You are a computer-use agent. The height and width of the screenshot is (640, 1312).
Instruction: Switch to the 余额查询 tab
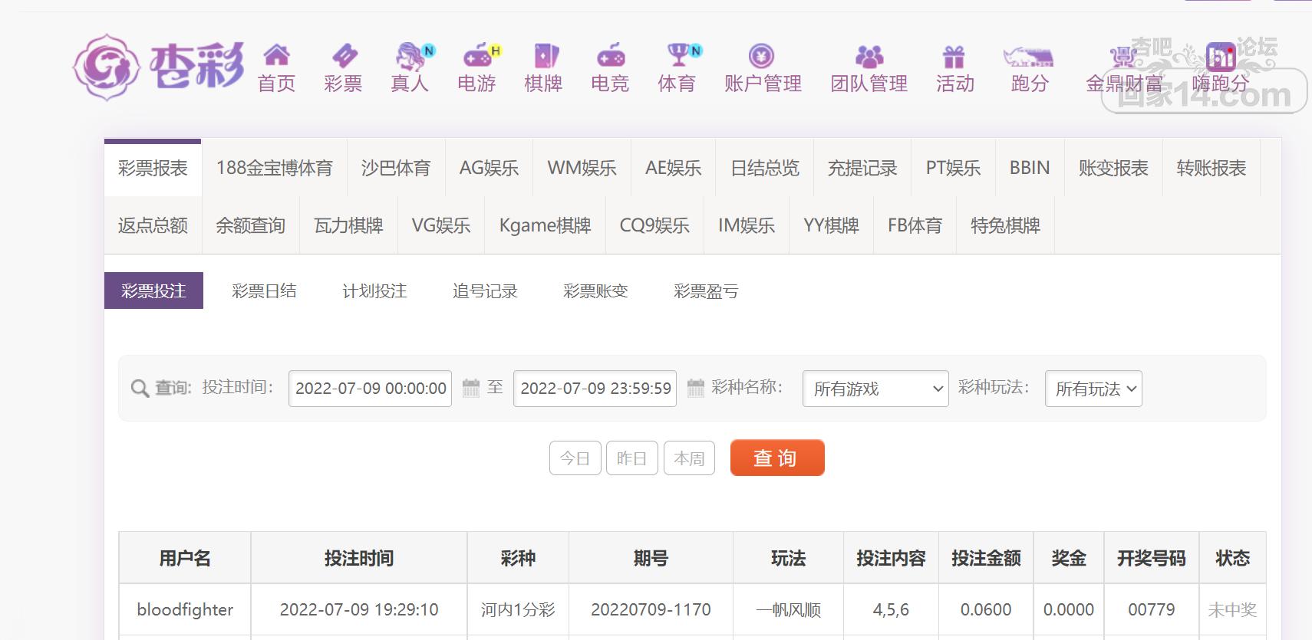point(250,225)
